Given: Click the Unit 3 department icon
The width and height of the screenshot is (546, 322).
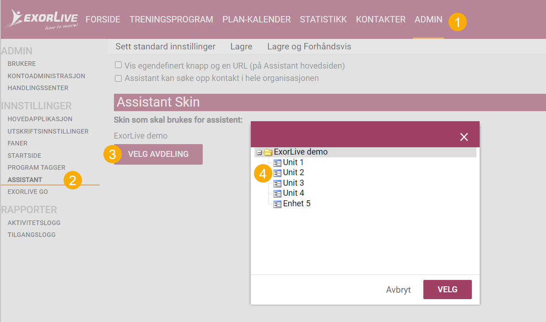Looking at the screenshot, I should pyautogui.click(x=277, y=183).
